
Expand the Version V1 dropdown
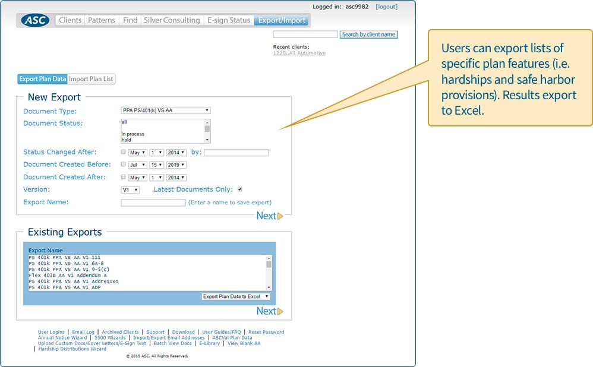(x=130, y=189)
